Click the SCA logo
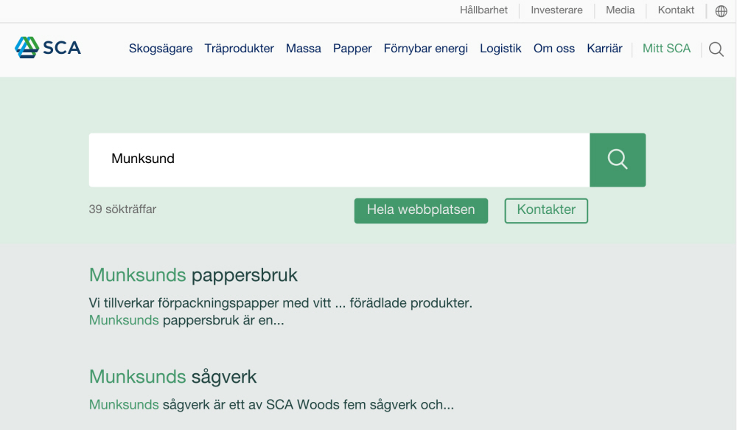 click(47, 47)
